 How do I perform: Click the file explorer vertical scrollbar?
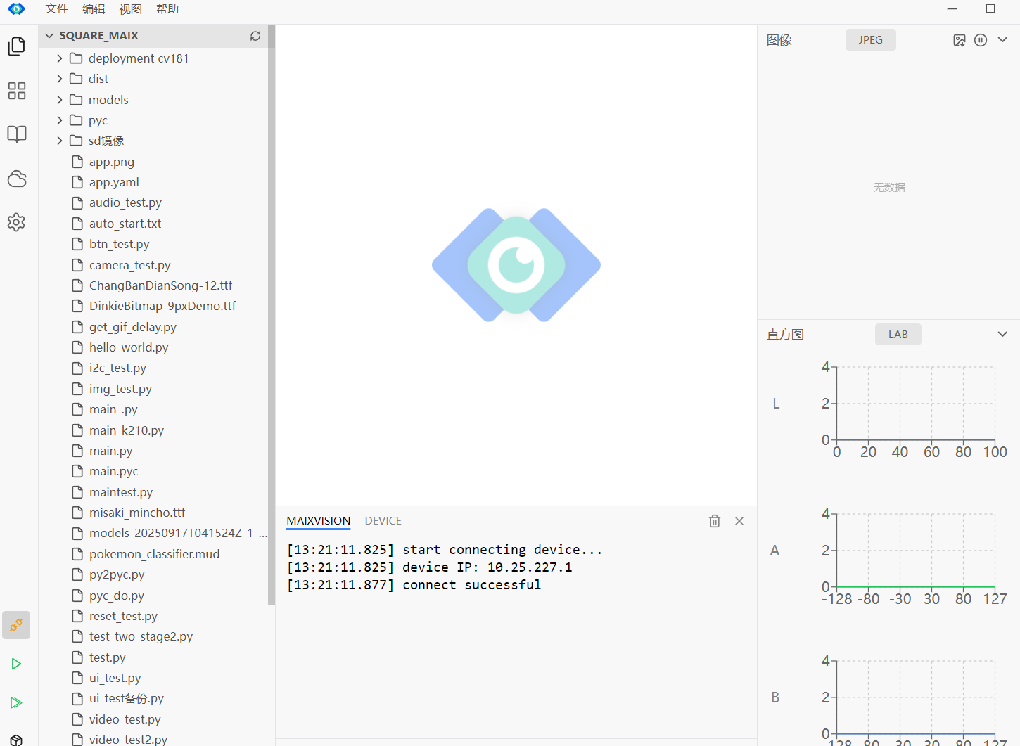[x=272, y=315]
